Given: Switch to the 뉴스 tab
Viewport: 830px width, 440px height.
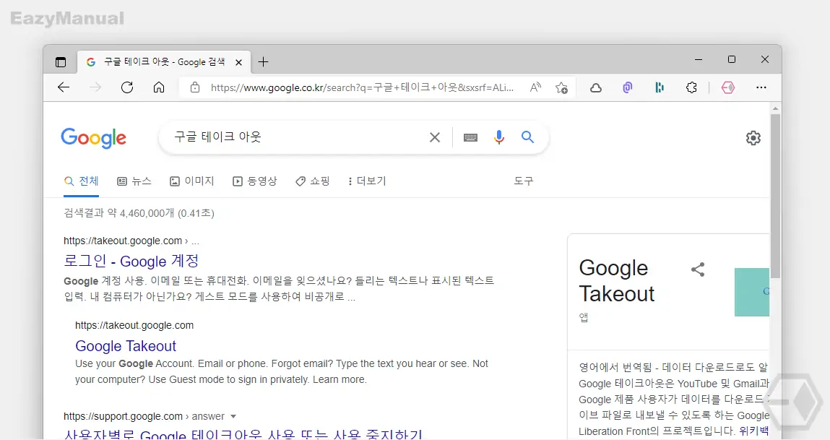Looking at the screenshot, I should pyautogui.click(x=134, y=181).
